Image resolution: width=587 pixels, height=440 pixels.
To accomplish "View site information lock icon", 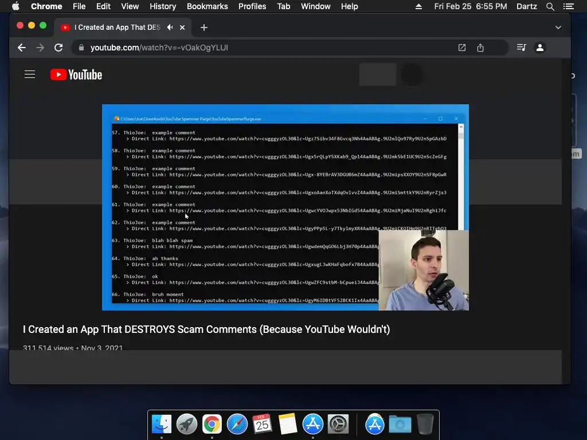I will coord(81,48).
